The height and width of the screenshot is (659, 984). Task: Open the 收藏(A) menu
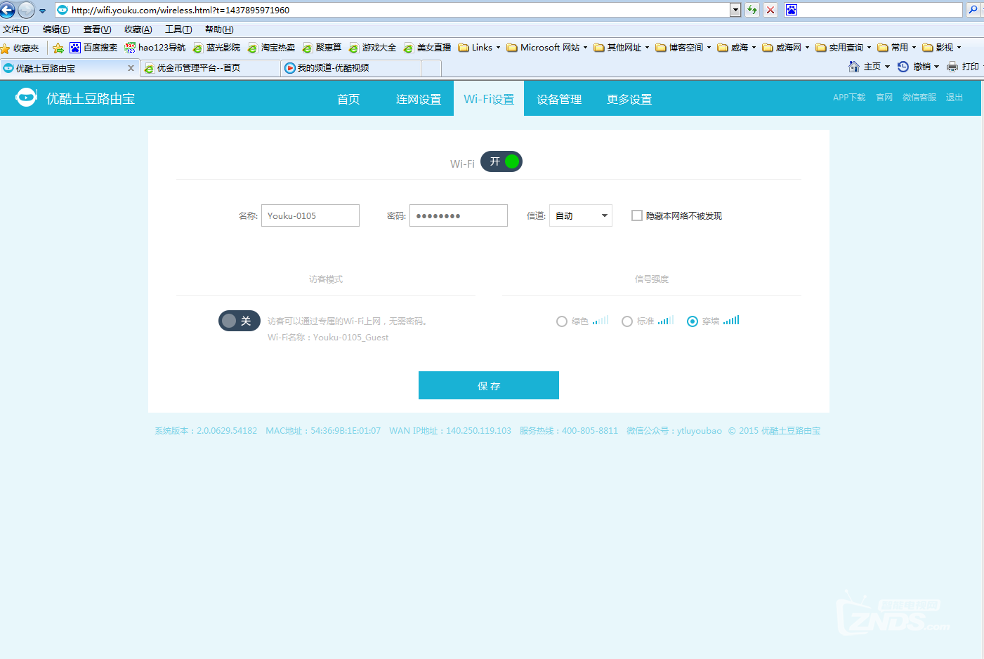coord(138,29)
